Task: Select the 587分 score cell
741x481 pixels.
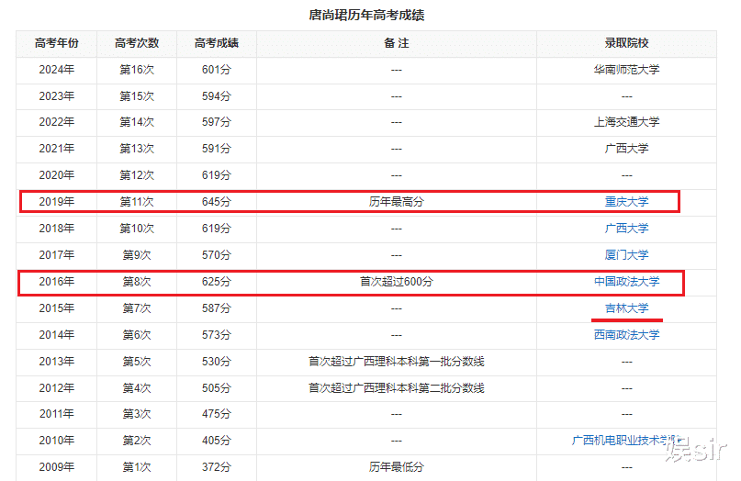Action: pyautogui.click(x=217, y=308)
